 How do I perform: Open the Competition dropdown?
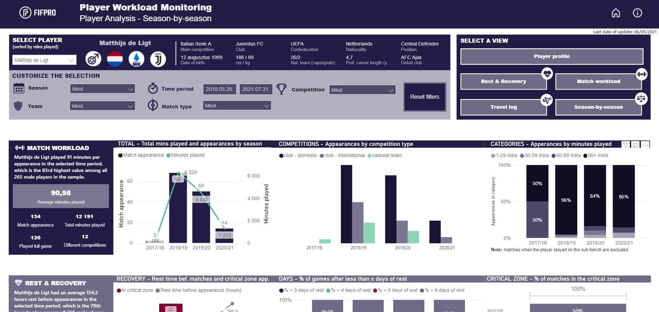[x=362, y=90]
